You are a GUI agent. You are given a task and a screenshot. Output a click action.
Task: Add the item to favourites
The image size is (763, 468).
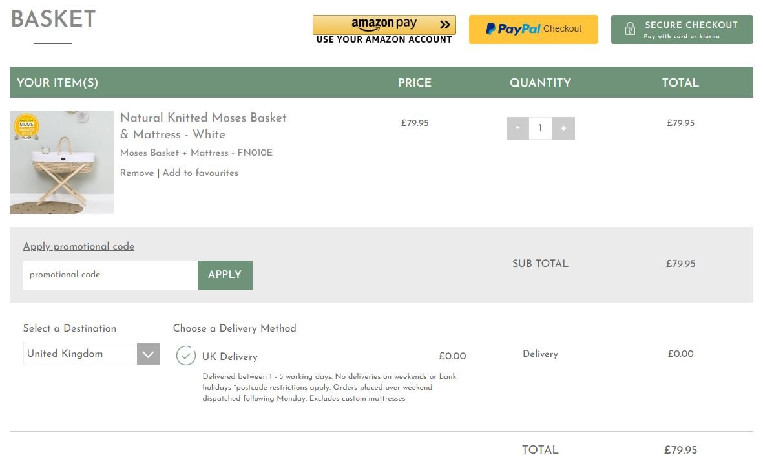(200, 173)
